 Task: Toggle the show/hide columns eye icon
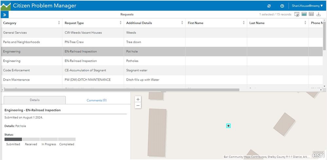(x=297, y=14)
